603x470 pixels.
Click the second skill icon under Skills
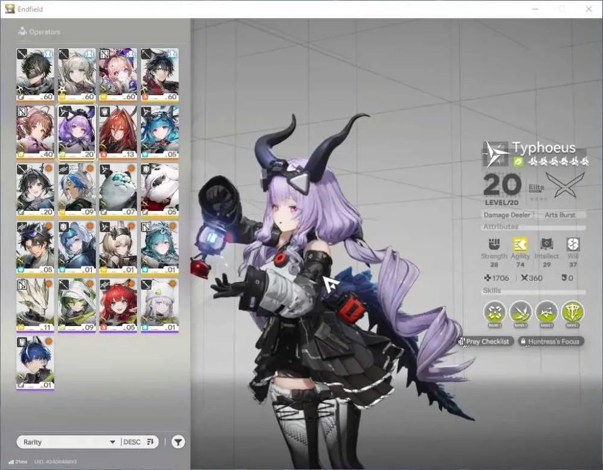click(x=520, y=312)
